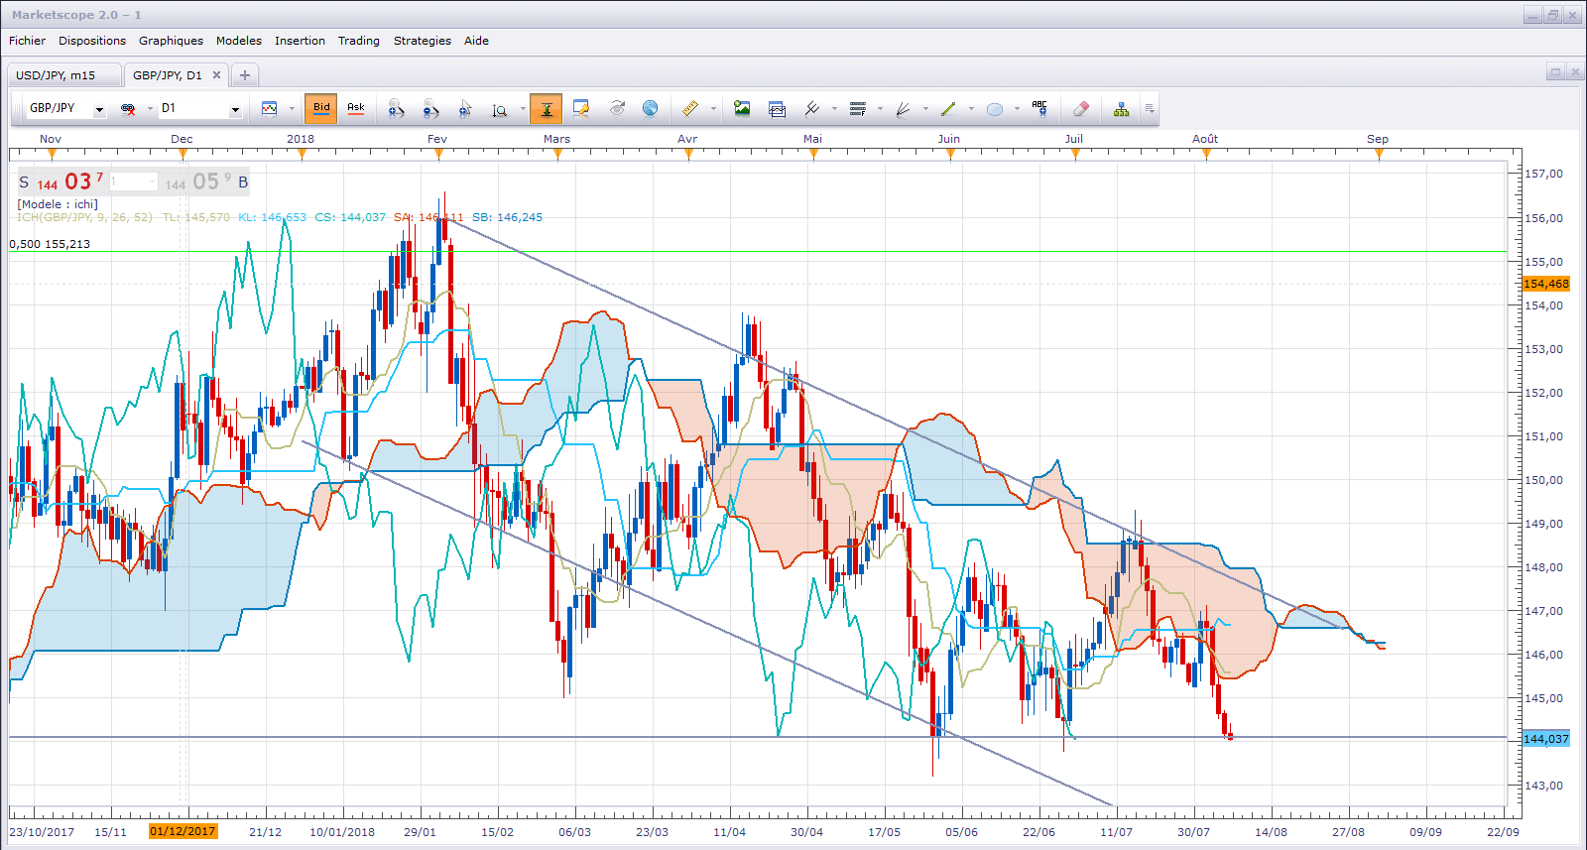Expand the vertical zoom dropdown arrow

coord(523,109)
